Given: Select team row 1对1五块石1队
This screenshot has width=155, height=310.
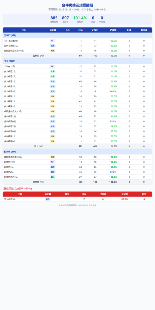Looking at the screenshot, I should pyautogui.click(x=77, y=41).
